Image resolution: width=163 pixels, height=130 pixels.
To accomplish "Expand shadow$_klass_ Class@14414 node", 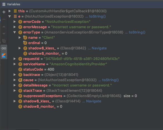I will pyautogui.click(x=15, y=101).
